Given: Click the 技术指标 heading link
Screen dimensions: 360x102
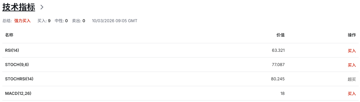Looking at the screenshot, I should coord(19,7).
